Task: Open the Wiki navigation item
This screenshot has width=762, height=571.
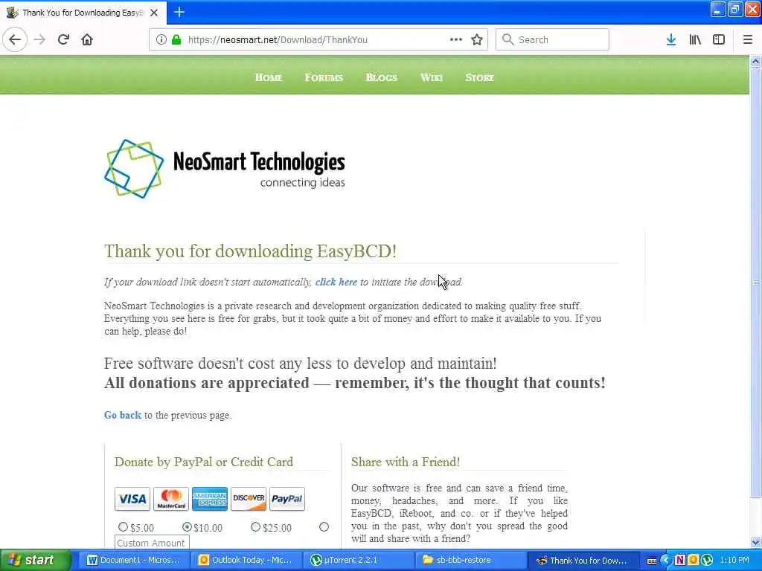Action: pos(432,77)
